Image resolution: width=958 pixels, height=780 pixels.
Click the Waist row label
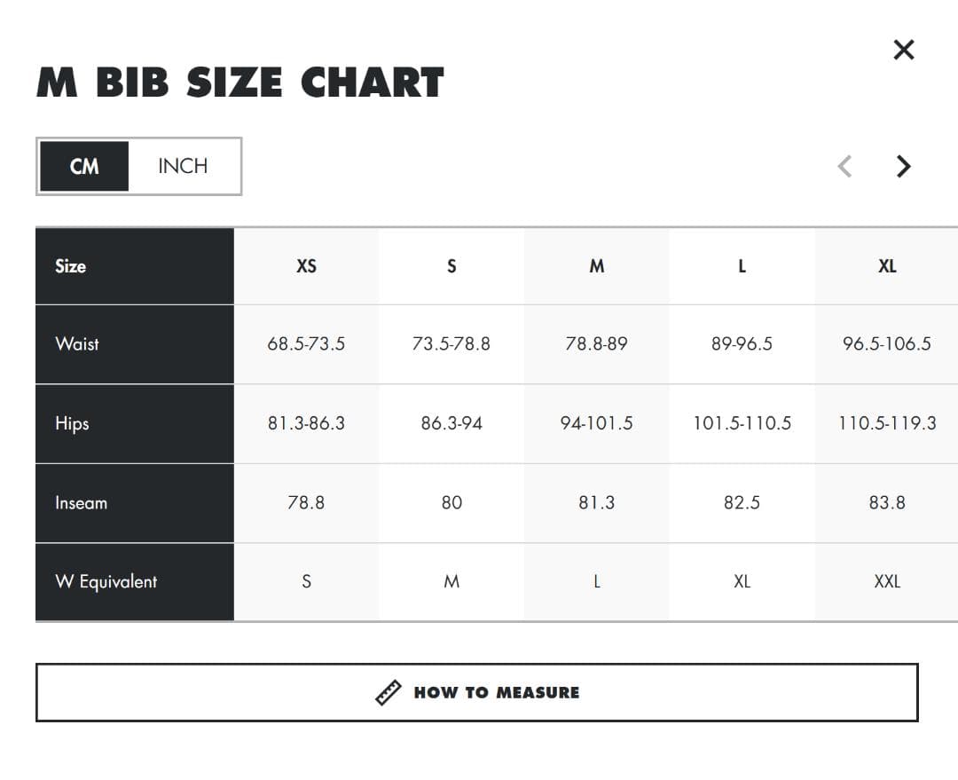coord(77,343)
